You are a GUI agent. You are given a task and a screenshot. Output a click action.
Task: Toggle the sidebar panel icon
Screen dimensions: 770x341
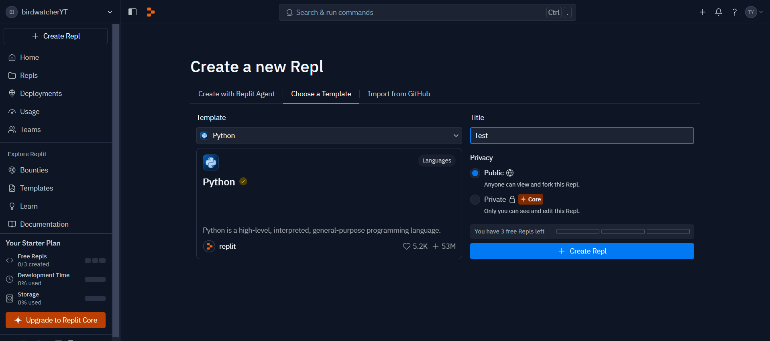point(132,12)
